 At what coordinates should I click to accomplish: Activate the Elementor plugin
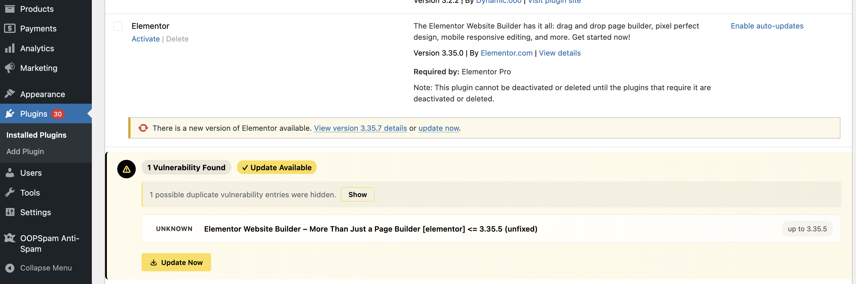point(146,39)
